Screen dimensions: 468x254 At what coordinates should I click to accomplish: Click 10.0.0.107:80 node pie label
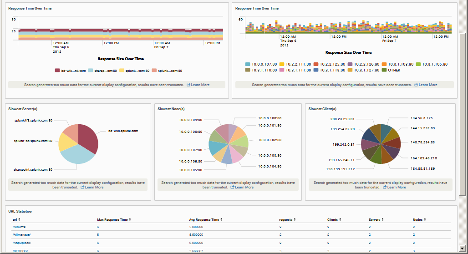pyautogui.click(x=190, y=150)
